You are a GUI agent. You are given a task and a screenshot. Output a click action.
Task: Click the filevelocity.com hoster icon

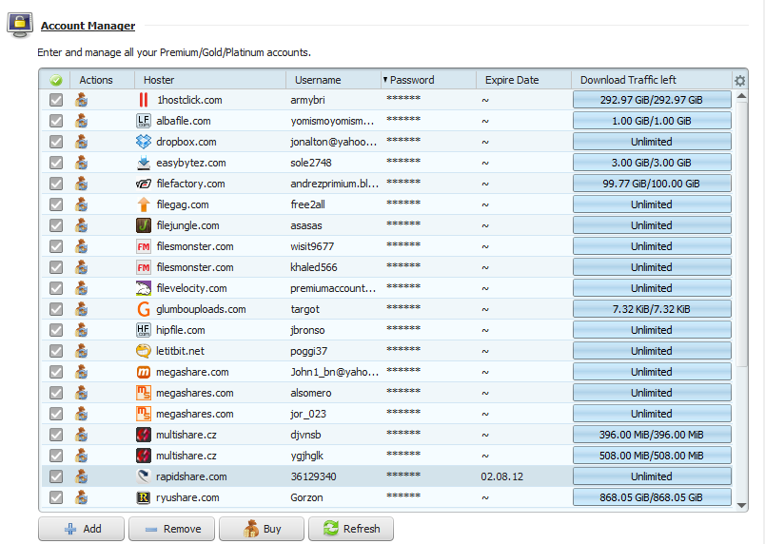click(144, 288)
